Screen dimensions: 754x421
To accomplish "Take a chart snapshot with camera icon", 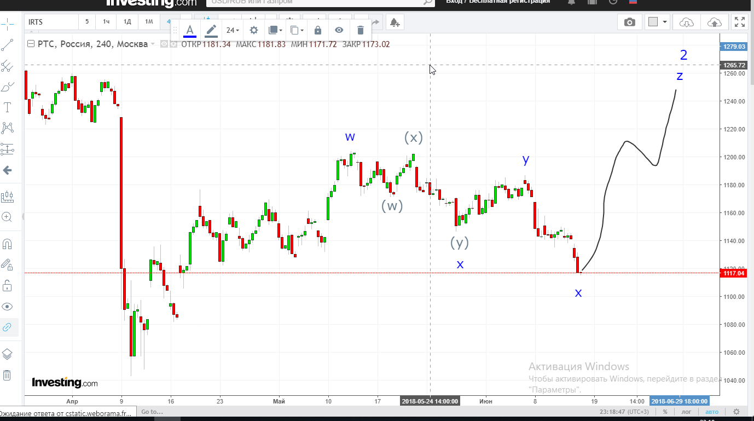I will coord(630,22).
